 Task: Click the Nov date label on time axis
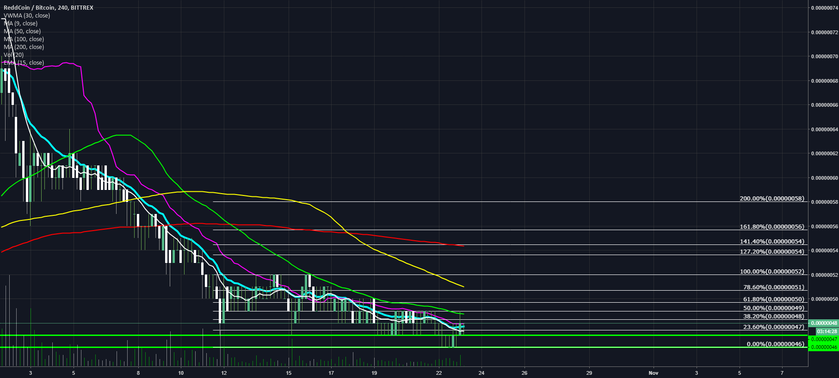point(654,373)
